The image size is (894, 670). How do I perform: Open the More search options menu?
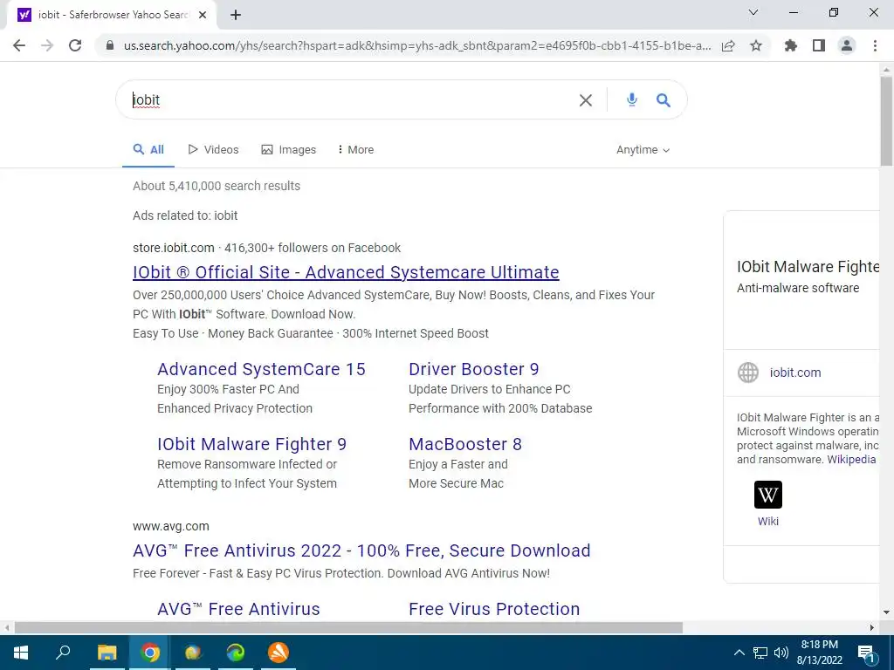point(356,150)
